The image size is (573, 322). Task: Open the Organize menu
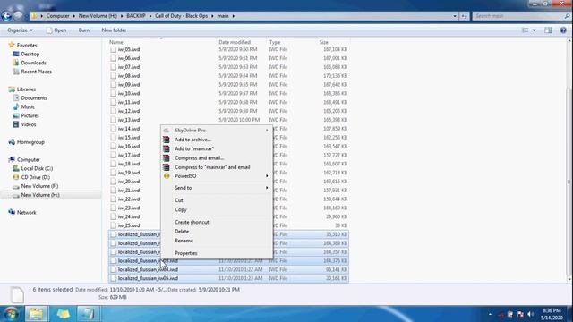point(20,30)
